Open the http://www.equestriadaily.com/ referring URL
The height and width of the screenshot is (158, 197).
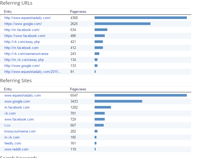pyautogui.click(x=28, y=18)
